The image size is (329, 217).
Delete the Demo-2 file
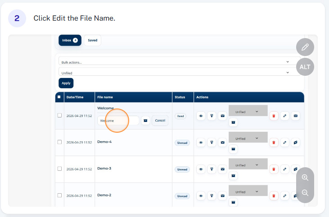(274, 196)
